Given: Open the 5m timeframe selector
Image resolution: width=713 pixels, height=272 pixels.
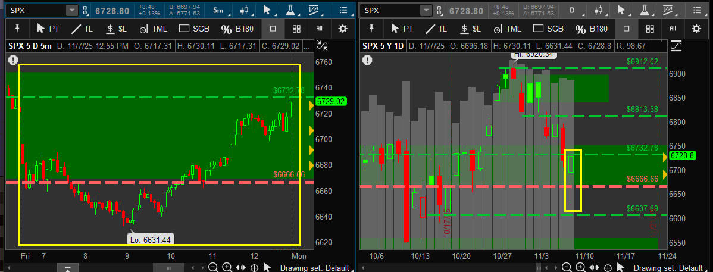Looking at the screenshot, I should coord(218,10).
